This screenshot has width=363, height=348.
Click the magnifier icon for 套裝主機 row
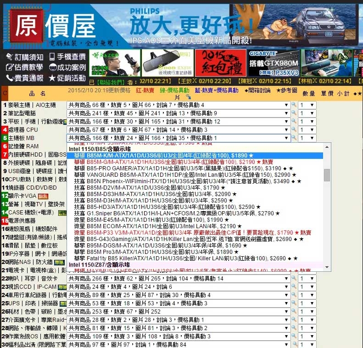coord(294,105)
